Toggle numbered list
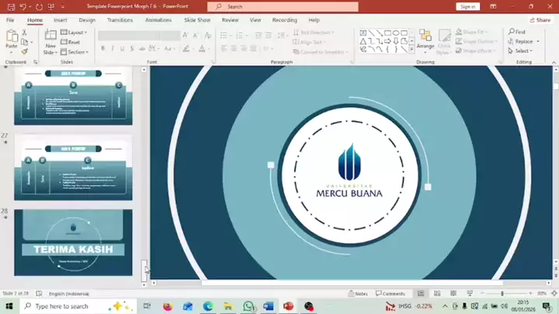This screenshot has height=314, width=559. [239, 35]
